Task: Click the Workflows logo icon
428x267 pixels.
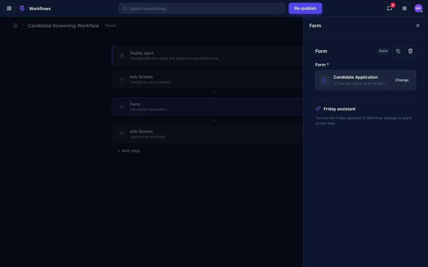Action: point(22,8)
